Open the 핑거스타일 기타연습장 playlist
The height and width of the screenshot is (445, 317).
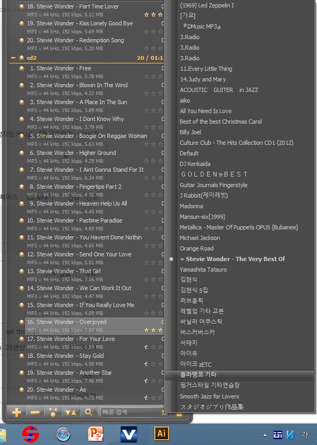coord(210,385)
